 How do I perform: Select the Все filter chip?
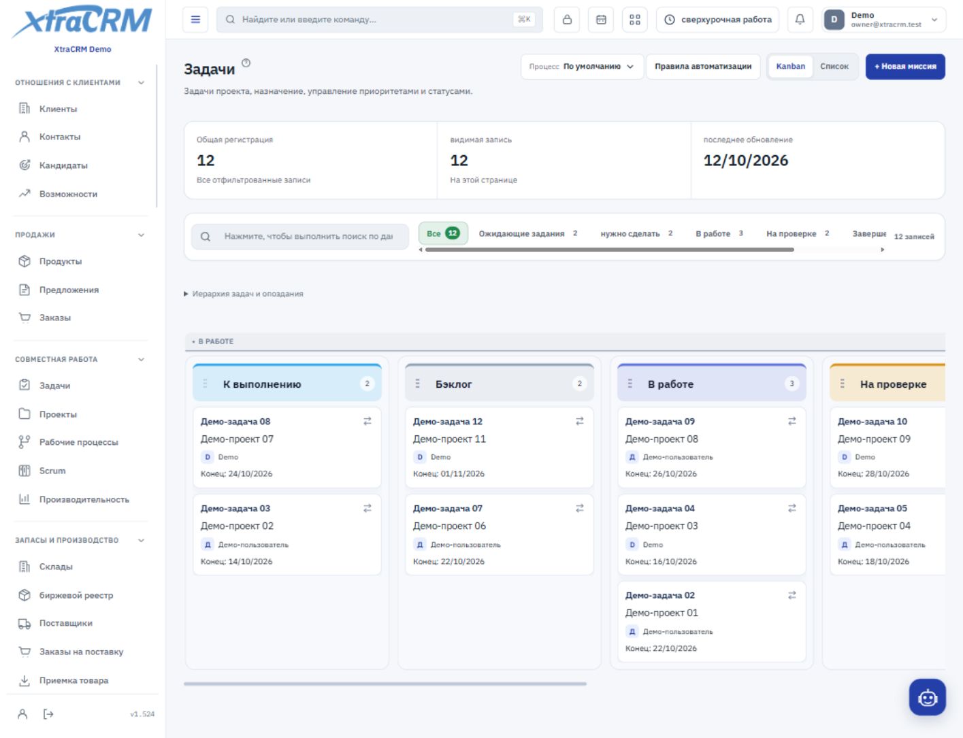pyautogui.click(x=443, y=233)
